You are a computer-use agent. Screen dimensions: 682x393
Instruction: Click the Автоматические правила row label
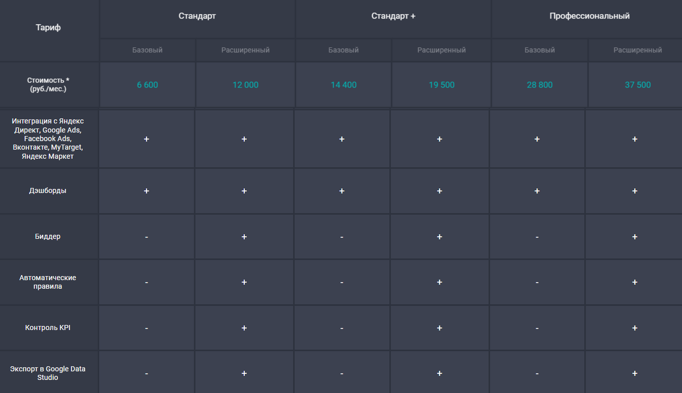click(x=48, y=282)
